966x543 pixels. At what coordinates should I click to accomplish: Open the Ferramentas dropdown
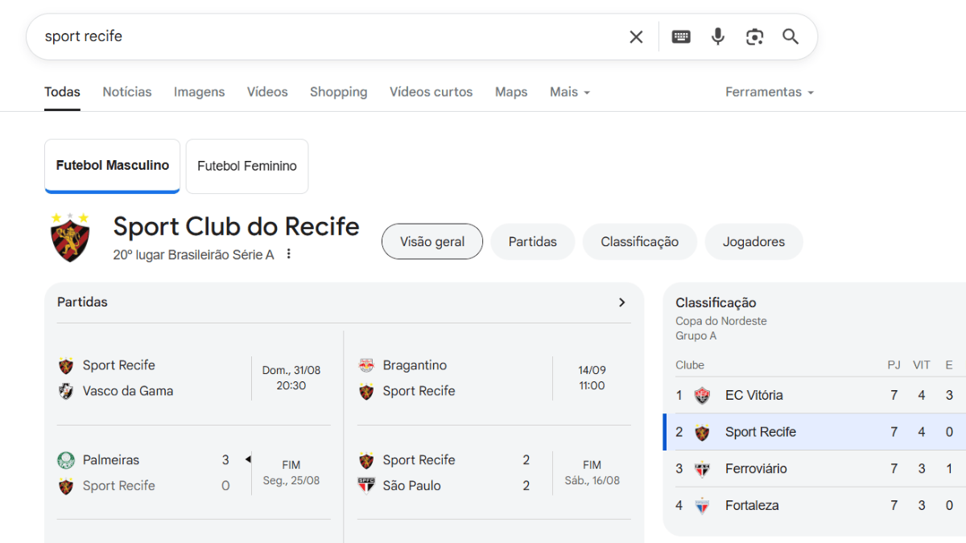point(769,92)
